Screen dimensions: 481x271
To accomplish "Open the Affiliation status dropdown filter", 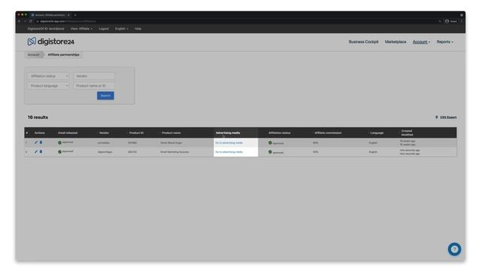I will (x=48, y=76).
